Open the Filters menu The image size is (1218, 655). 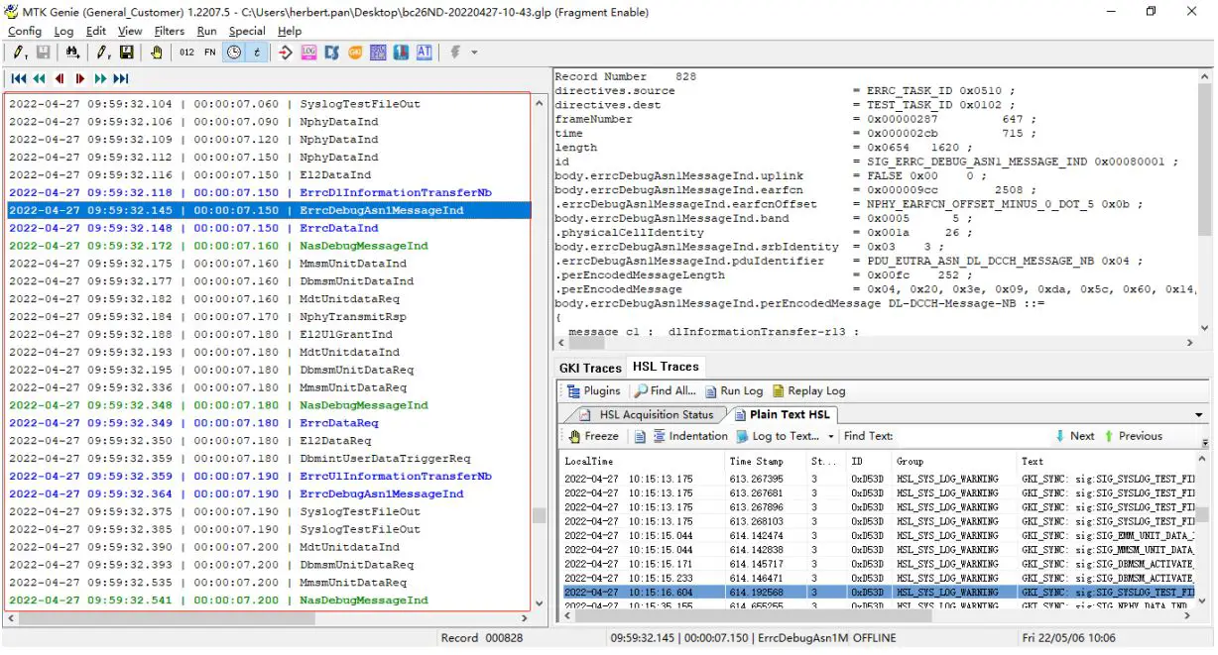tap(169, 31)
